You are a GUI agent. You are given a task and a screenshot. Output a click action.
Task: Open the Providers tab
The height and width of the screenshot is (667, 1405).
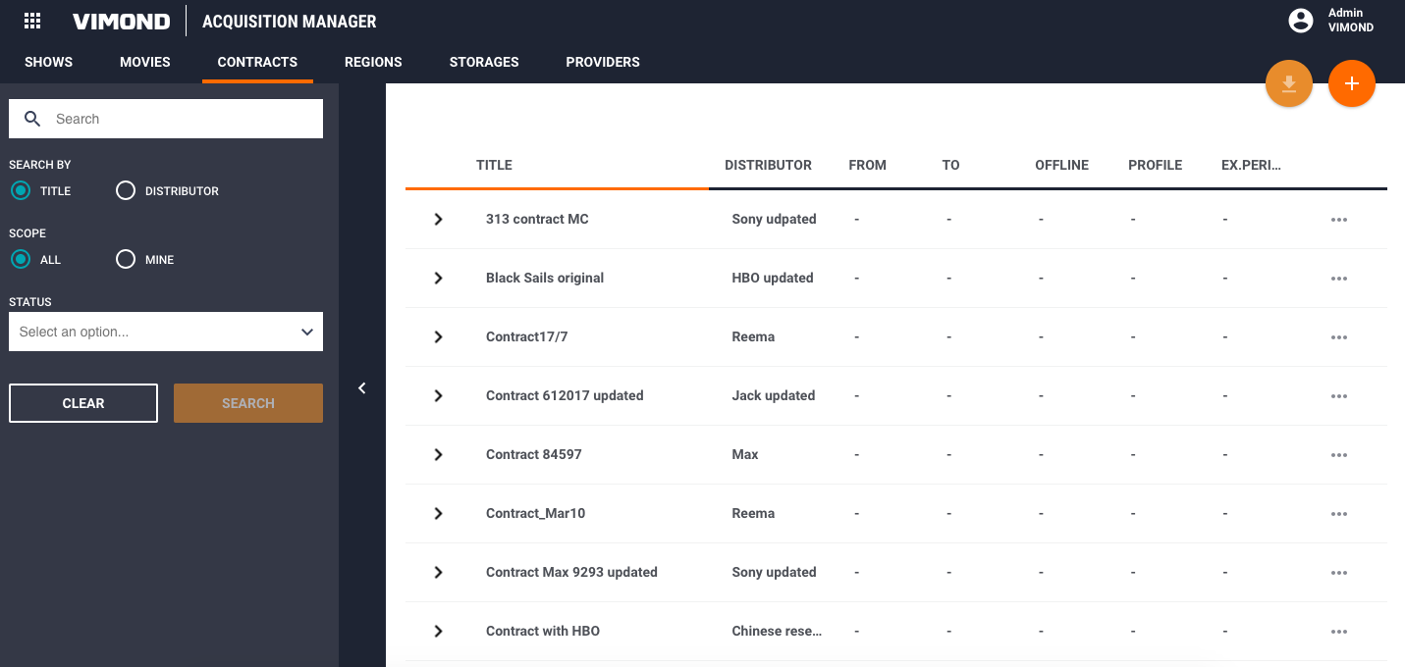click(x=603, y=62)
